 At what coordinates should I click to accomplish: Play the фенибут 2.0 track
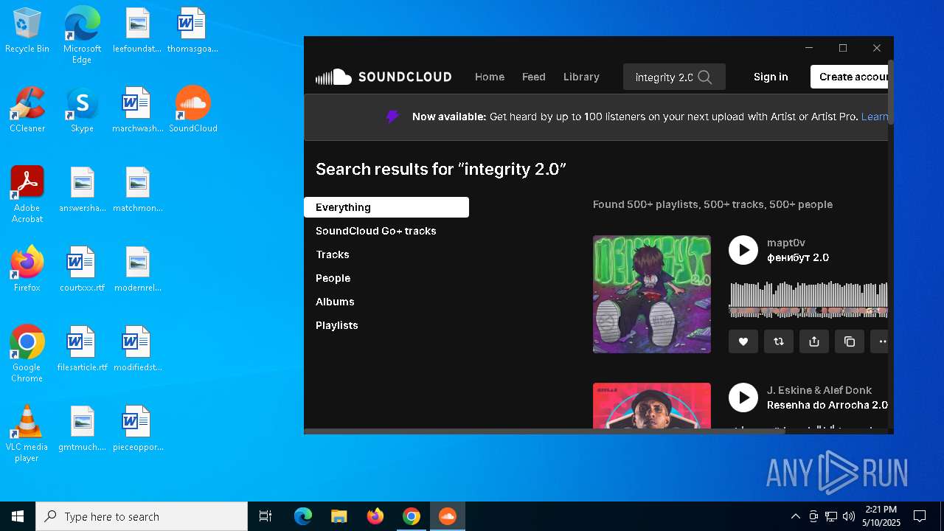(743, 250)
